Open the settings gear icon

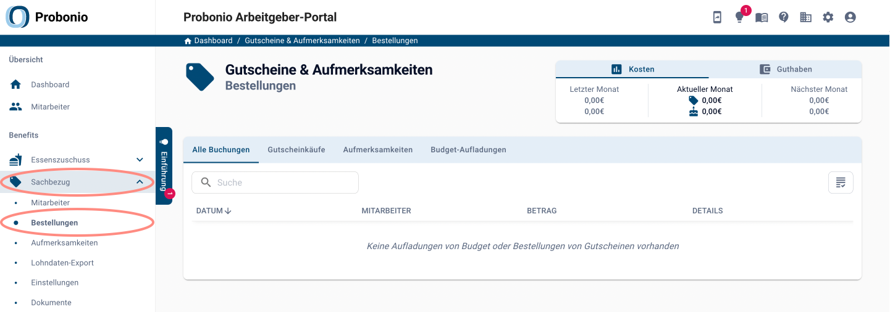pos(828,17)
